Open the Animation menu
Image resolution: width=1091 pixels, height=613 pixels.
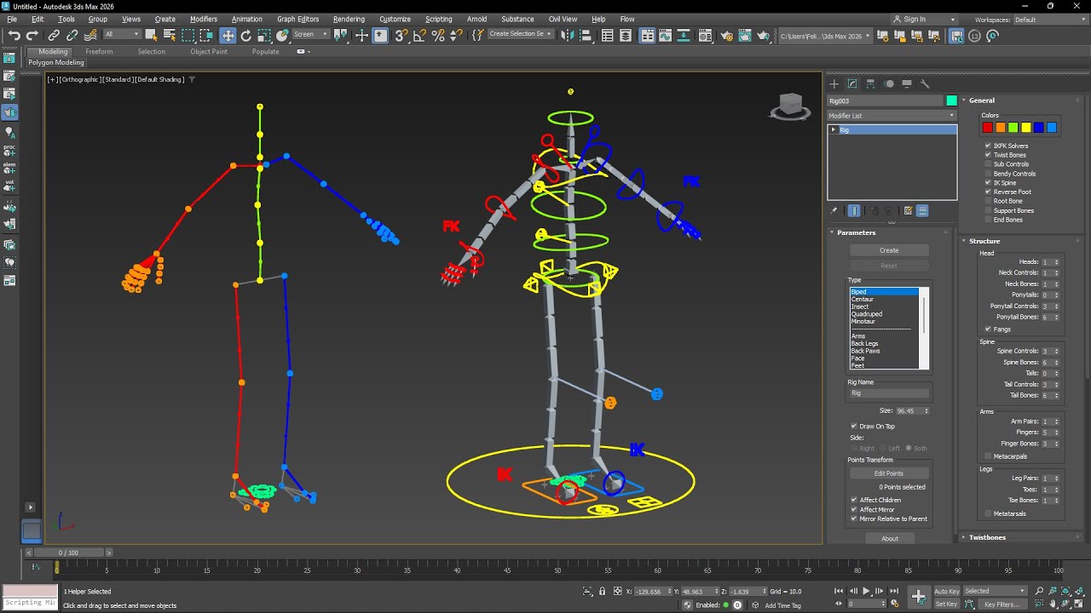click(x=247, y=19)
